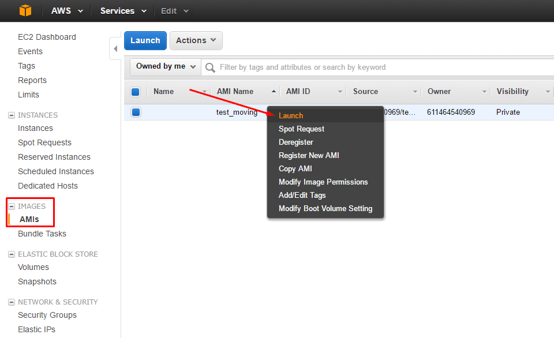The image size is (554, 338).
Task: Select 'Copy AMI' from the context menu
Action: [x=295, y=168]
